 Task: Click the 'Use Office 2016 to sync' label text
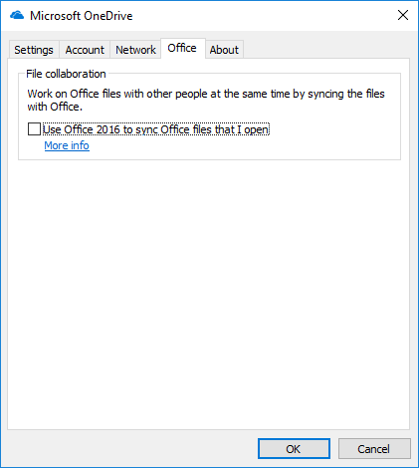click(156, 129)
